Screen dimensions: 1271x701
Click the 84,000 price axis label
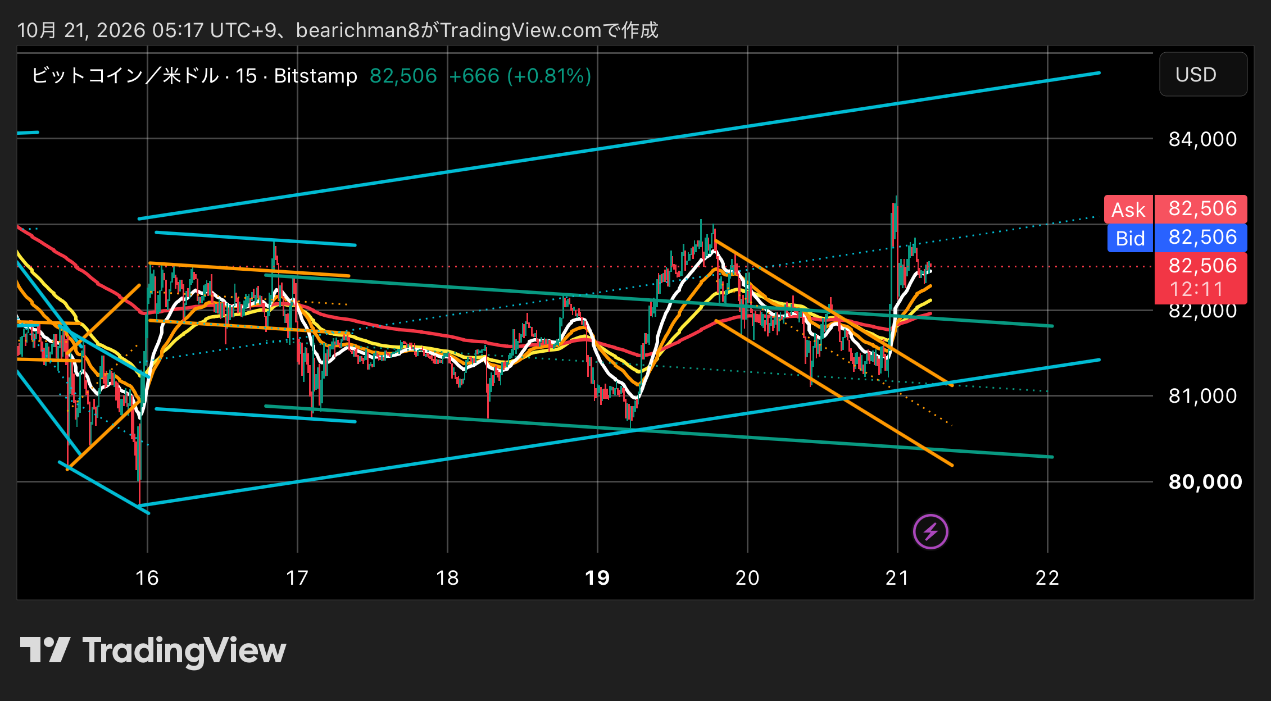point(1202,139)
